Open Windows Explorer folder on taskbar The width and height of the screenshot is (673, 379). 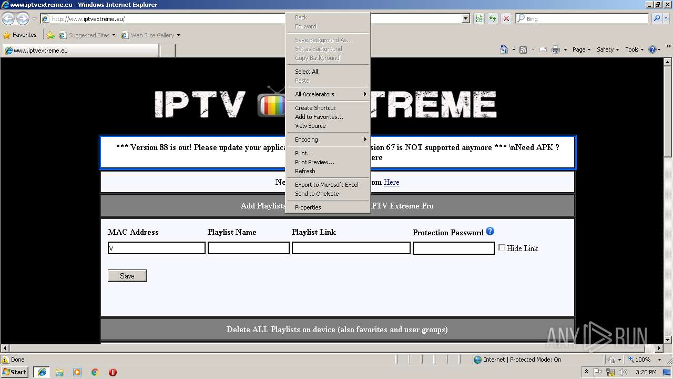59,372
